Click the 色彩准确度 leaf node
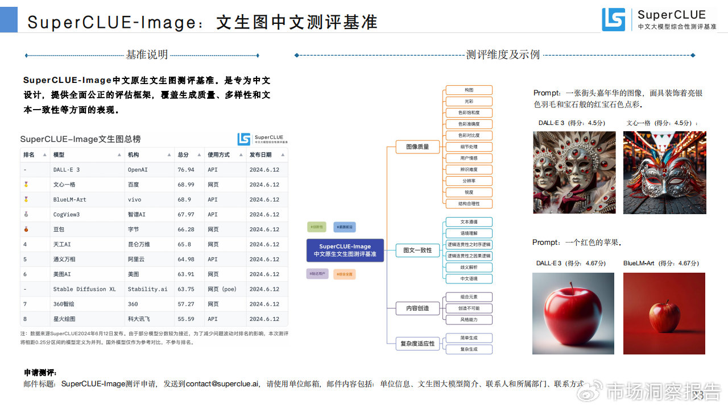This screenshot has width=728, height=409. (469, 124)
